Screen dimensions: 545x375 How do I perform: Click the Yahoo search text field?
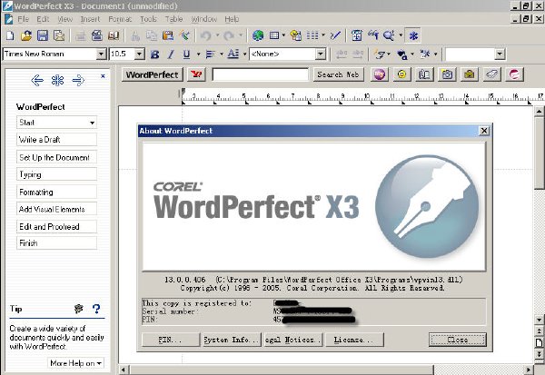(261, 74)
